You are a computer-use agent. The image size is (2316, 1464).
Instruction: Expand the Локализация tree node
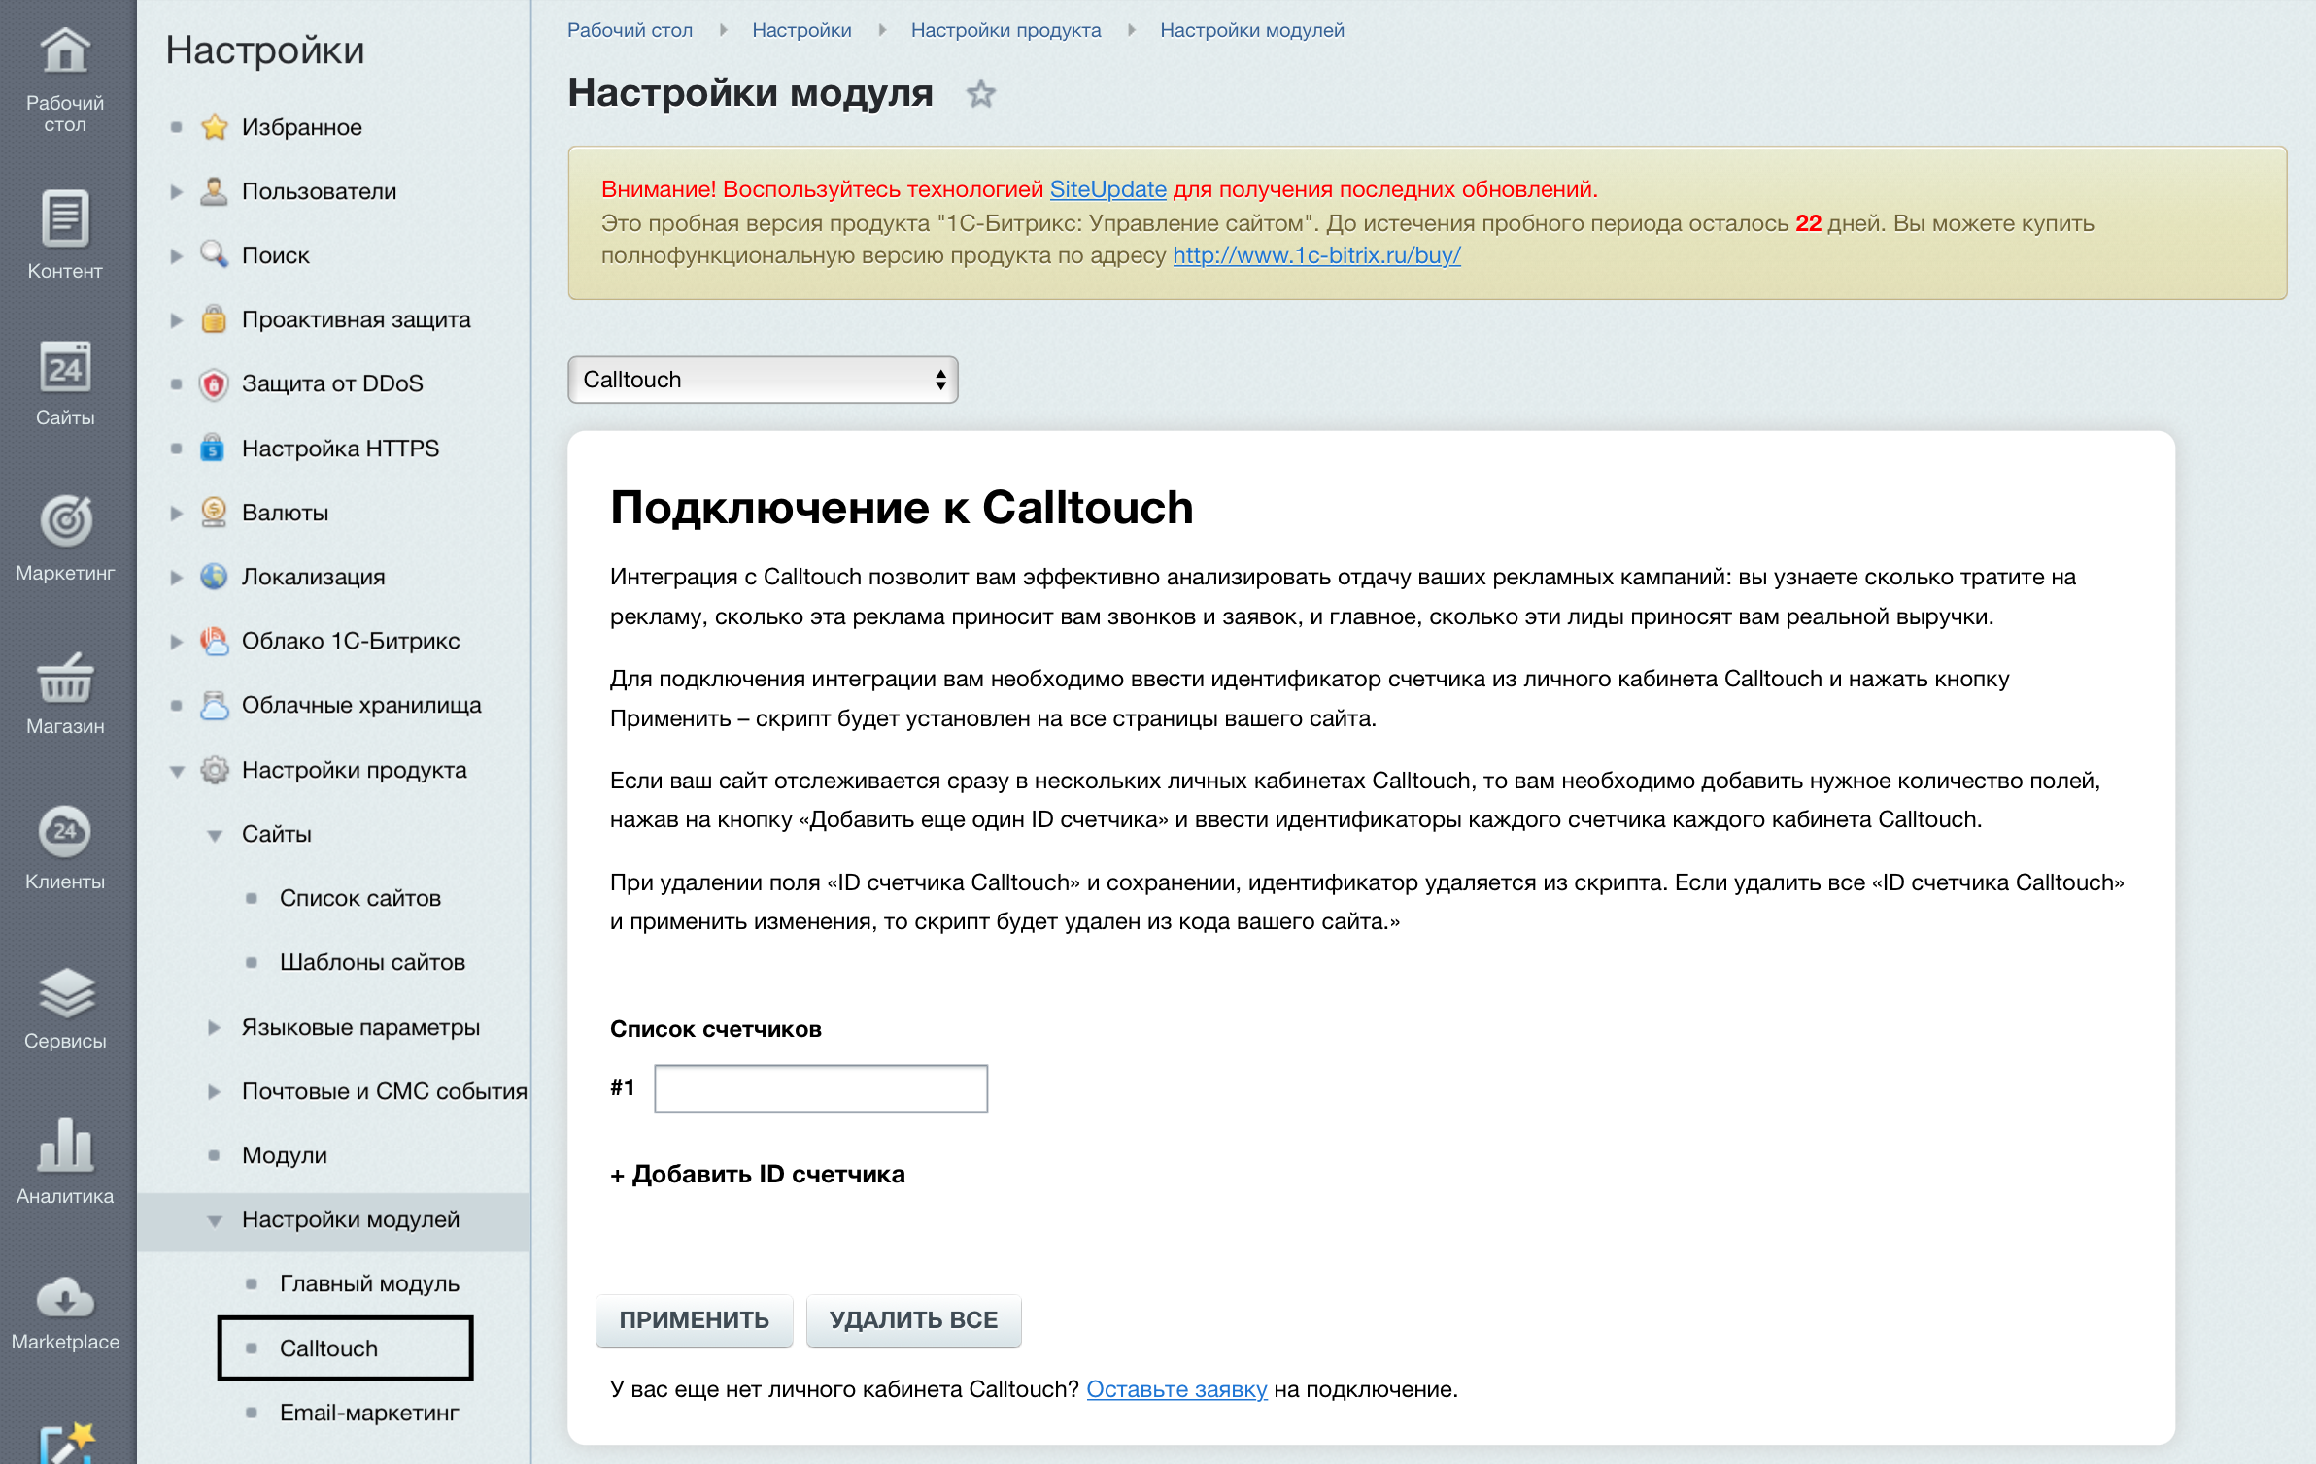click(x=176, y=578)
